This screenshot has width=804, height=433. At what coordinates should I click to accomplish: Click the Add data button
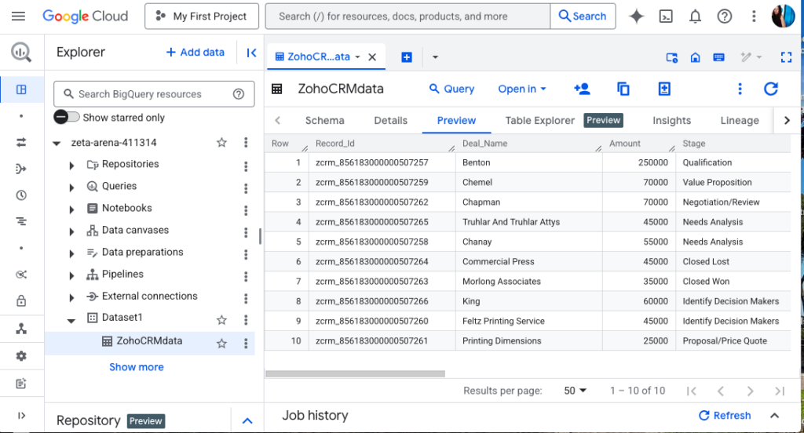[196, 53]
